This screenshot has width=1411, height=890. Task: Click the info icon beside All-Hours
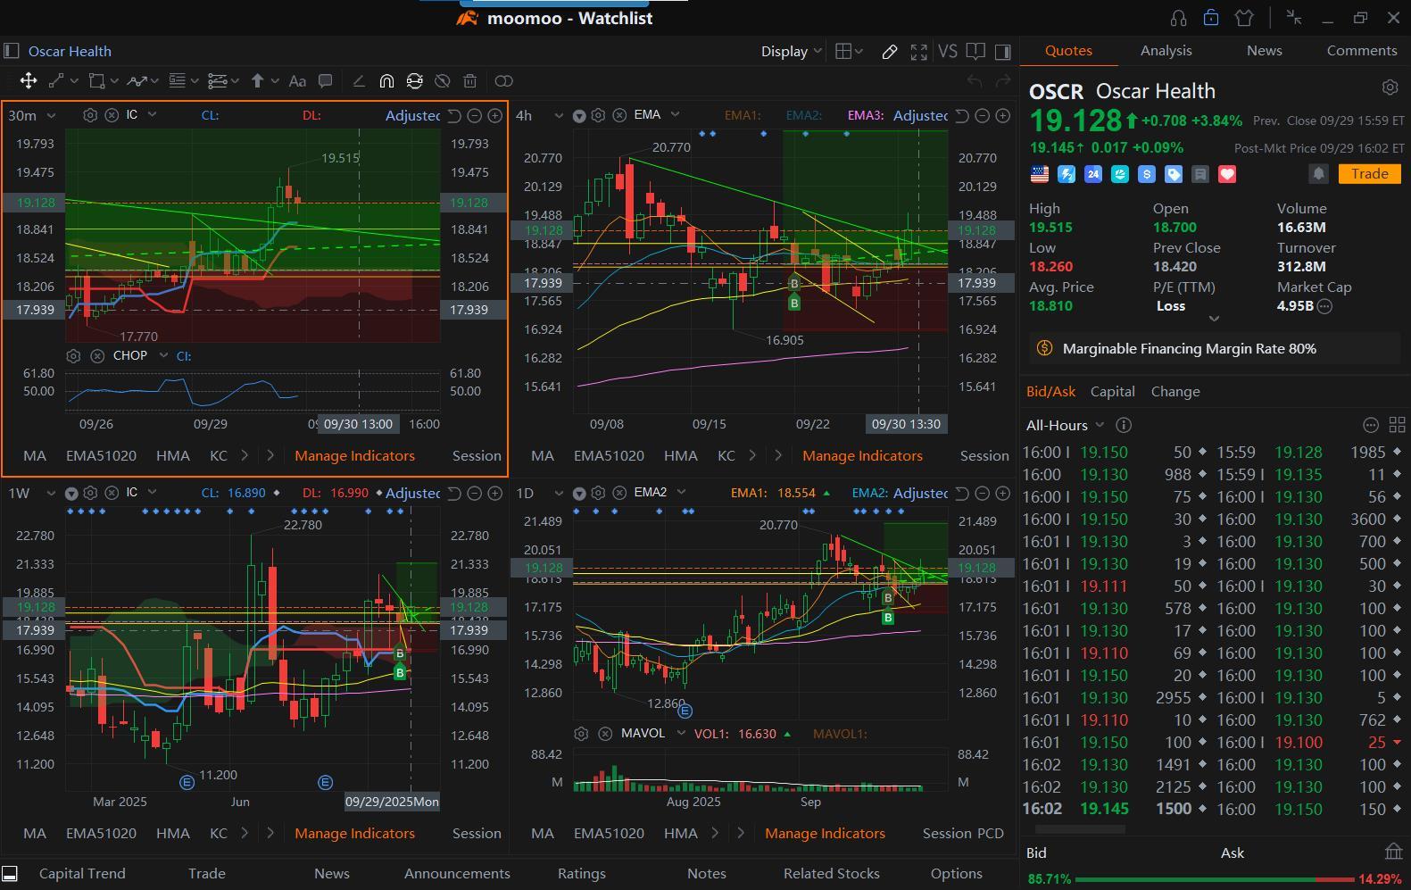tap(1124, 426)
